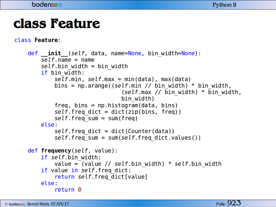Viewport: 276px width, 207px height.
Task: Click the '__init__' method definition line
Action: point(114,53)
